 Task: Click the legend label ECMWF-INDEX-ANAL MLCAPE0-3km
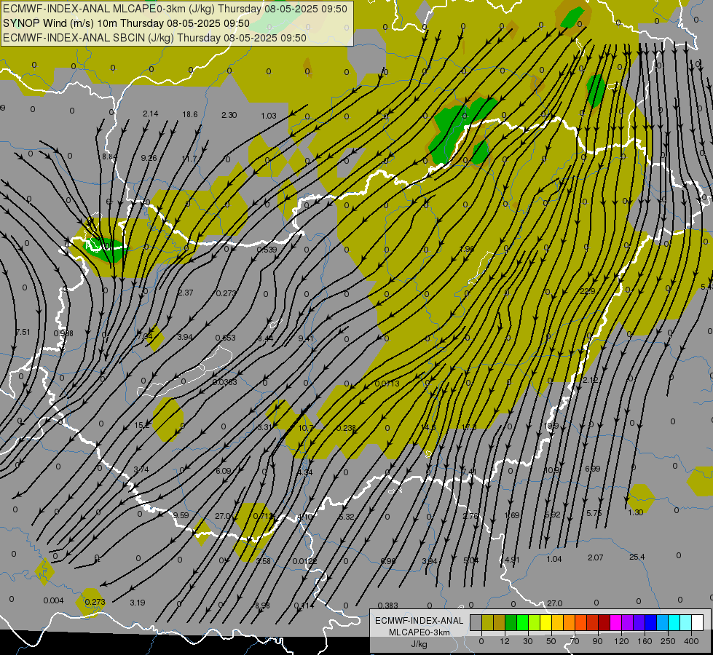[x=419, y=627]
